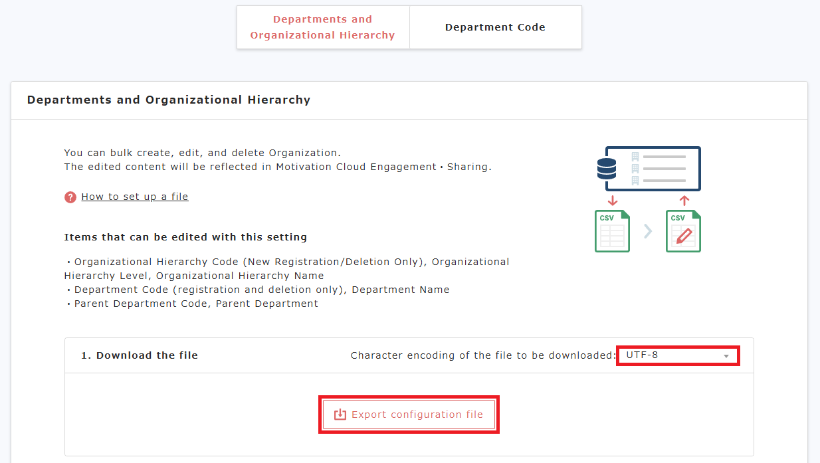Click the 'Items that can be edited' heading

coord(185,237)
